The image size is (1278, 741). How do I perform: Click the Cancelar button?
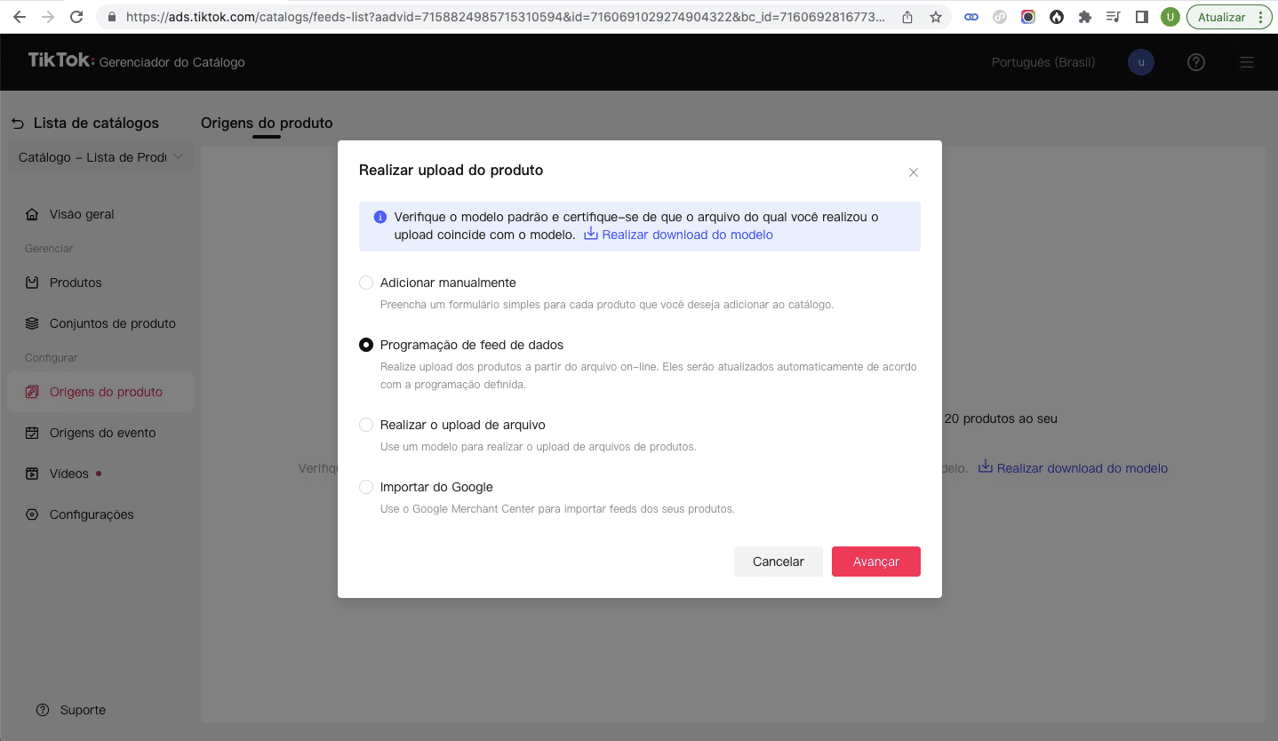click(x=779, y=562)
